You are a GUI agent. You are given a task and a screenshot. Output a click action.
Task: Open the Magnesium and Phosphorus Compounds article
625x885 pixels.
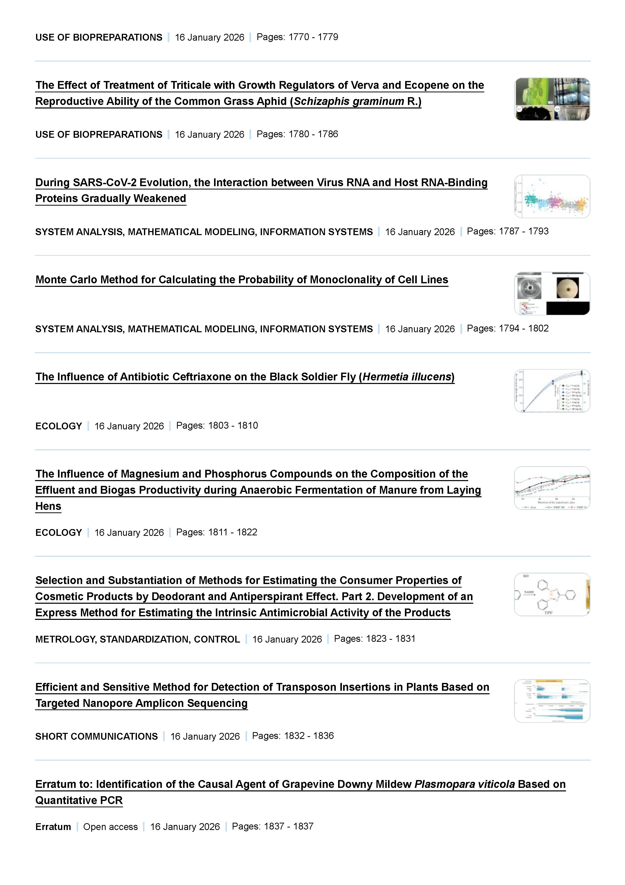click(x=251, y=474)
